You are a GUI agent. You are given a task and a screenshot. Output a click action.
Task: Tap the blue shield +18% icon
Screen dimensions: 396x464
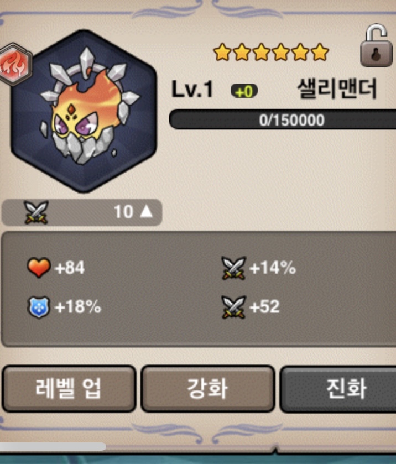tap(39, 307)
